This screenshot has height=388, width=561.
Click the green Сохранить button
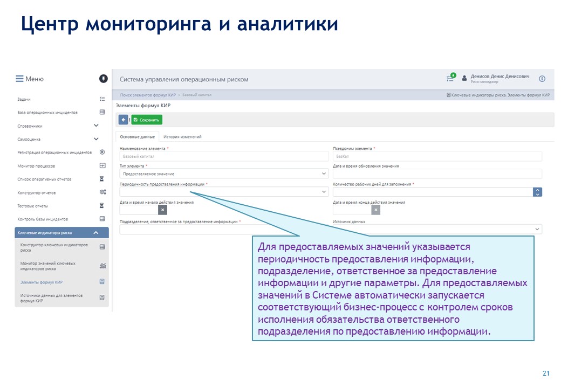[x=147, y=120]
